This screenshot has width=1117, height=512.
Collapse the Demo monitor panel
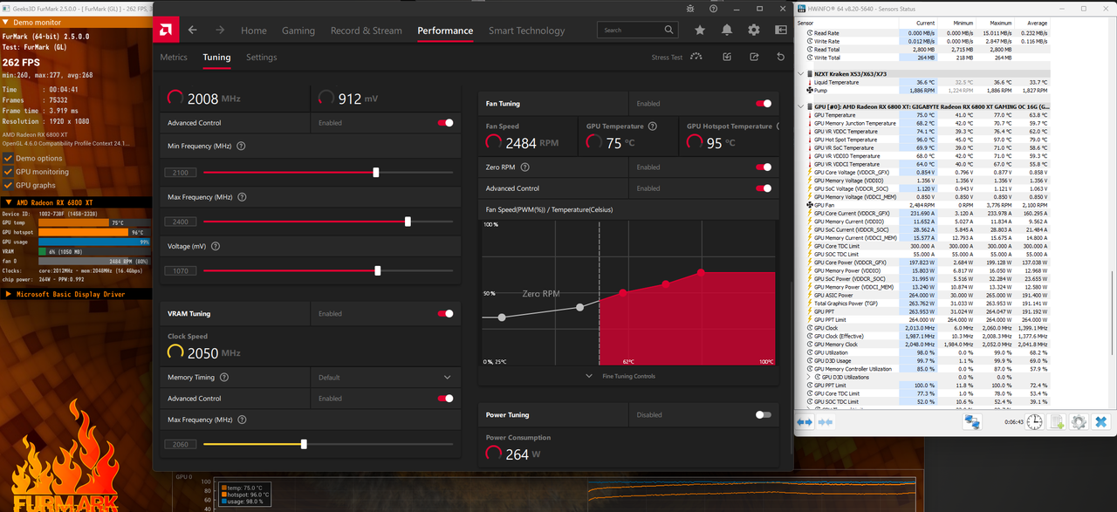pyautogui.click(x=6, y=22)
